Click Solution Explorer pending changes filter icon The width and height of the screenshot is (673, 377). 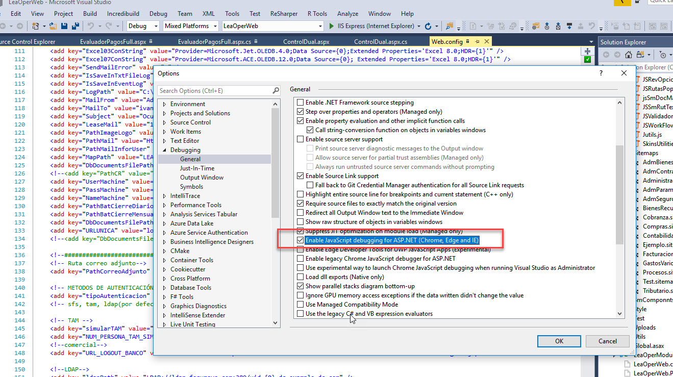pos(662,55)
